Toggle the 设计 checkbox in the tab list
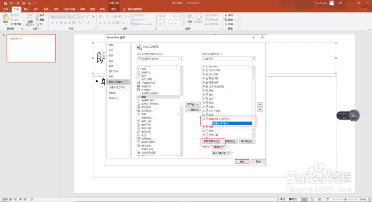This screenshot has width=372, height=202. click(x=207, y=99)
